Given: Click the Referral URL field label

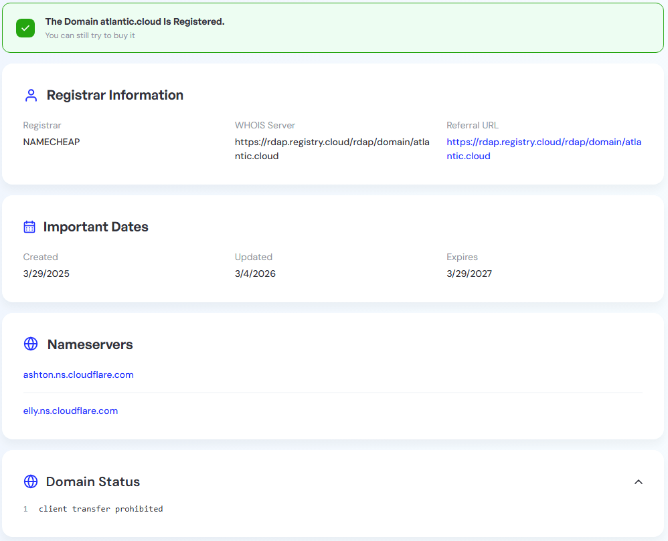Looking at the screenshot, I should 473,125.
